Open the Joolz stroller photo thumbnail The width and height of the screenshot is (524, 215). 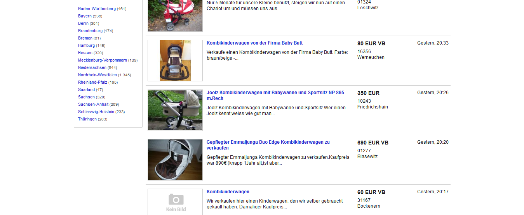(175, 110)
